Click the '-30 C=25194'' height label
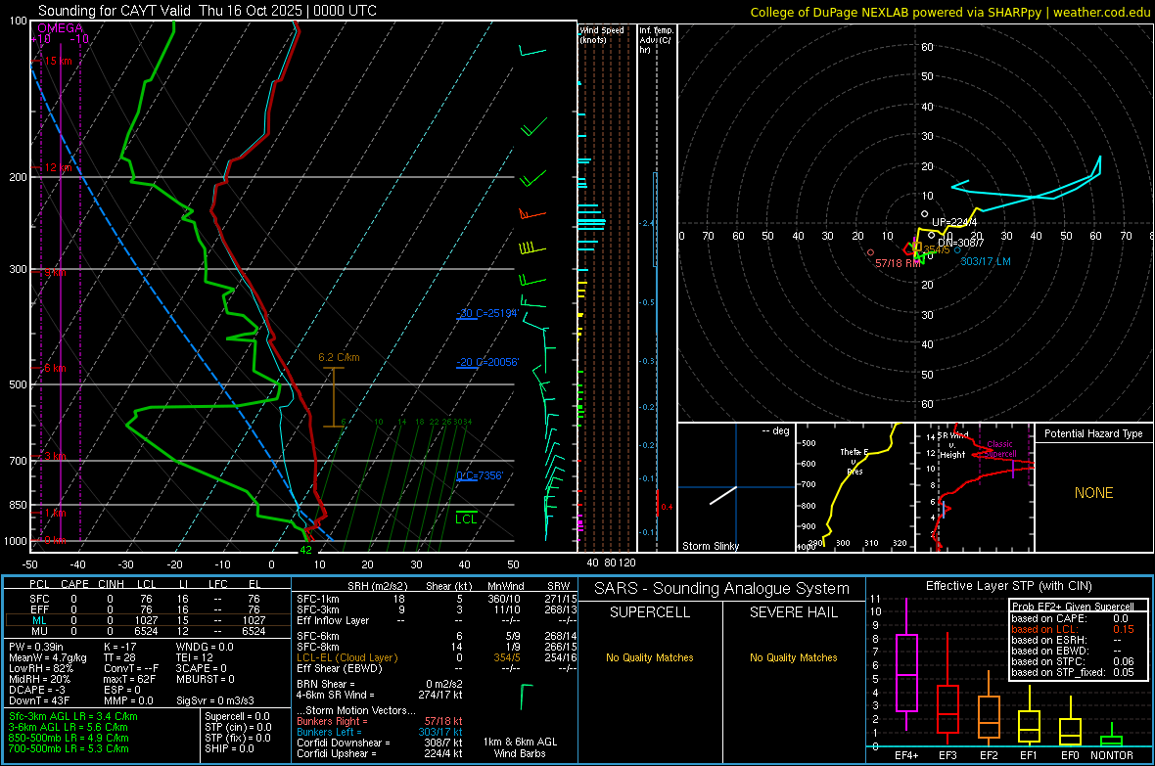Viewport: 1155px width, 766px height. [x=487, y=313]
